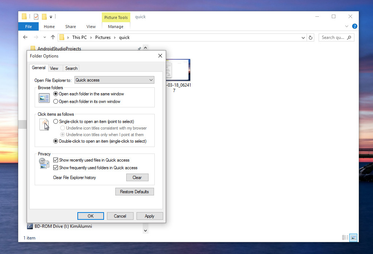This screenshot has width=373, height=254.
Task: Click Cancel in Folder Options
Action: click(x=120, y=216)
